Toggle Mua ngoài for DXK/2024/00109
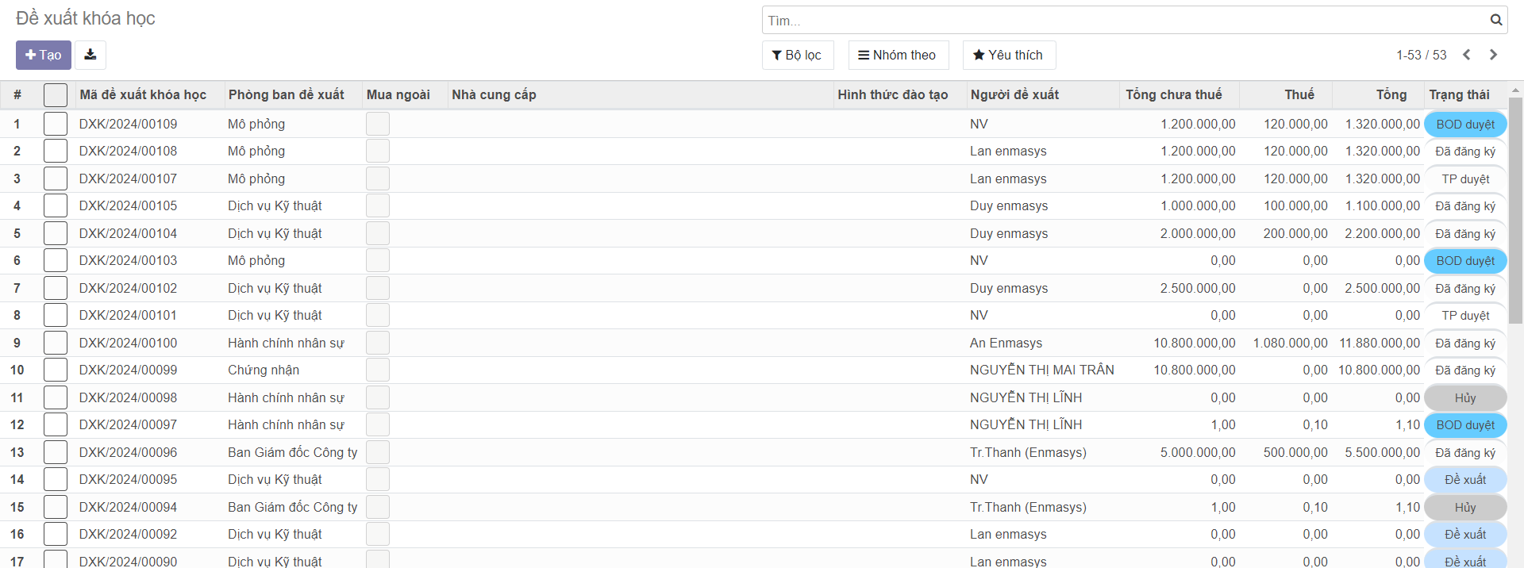 coord(378,124)
